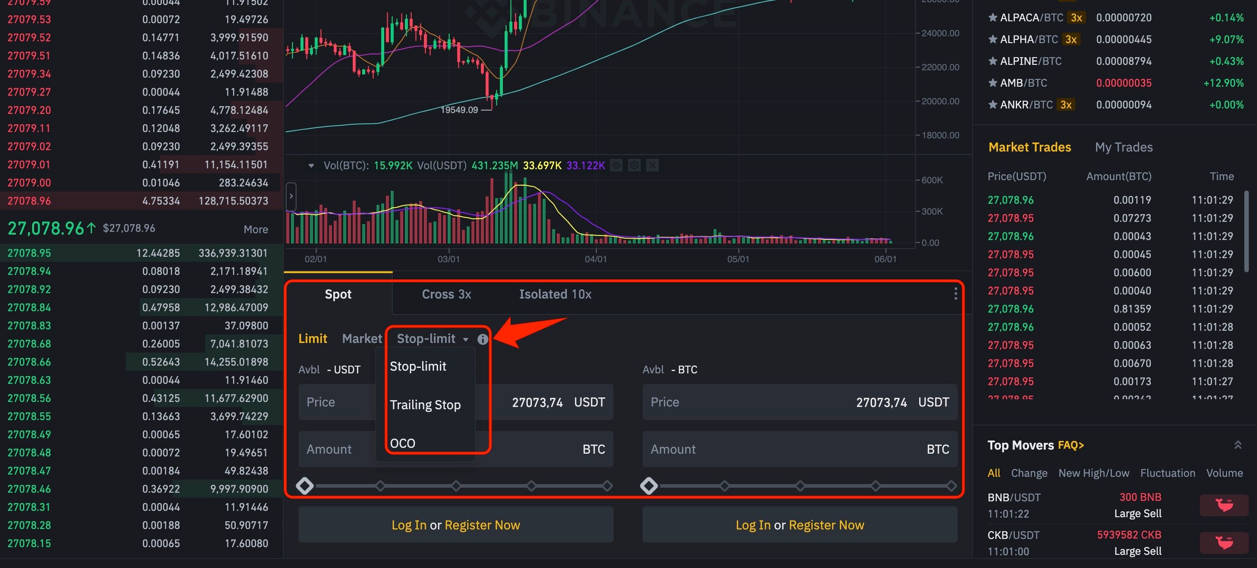
Task: Remove the volume indicator with the X icon
Action: pyautogui.click(x=653, y=166)
